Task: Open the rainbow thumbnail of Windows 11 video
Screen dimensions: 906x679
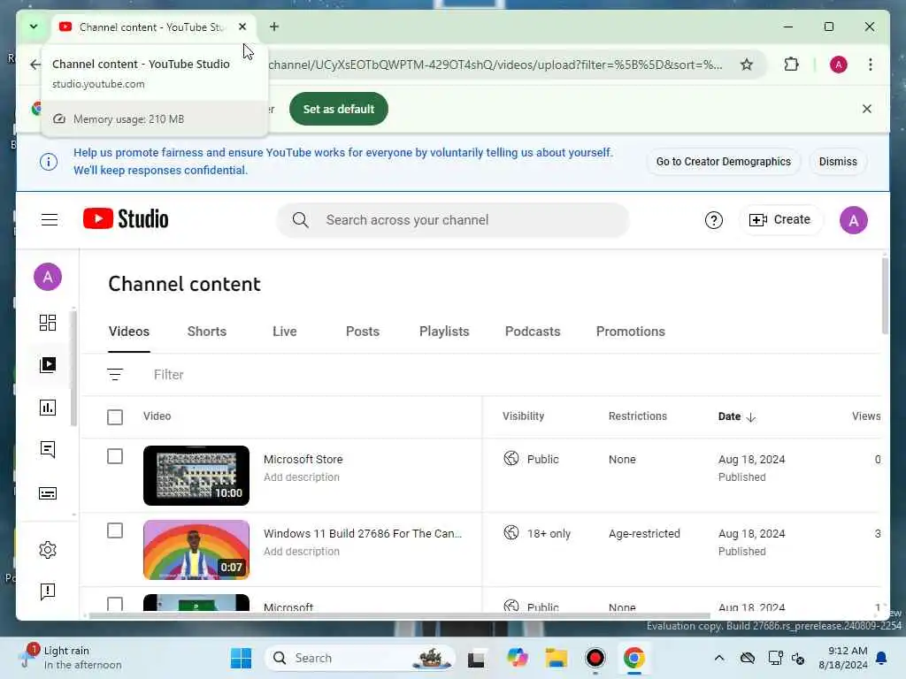Action: click(x=196, y=550)
